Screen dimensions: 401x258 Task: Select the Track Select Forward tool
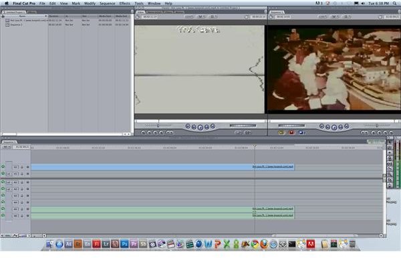point(390,152)
